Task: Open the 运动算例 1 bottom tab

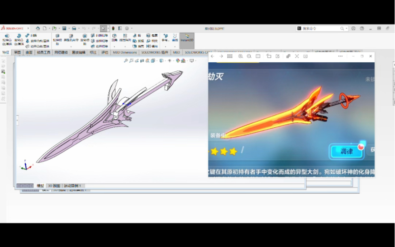Action: 72,186
